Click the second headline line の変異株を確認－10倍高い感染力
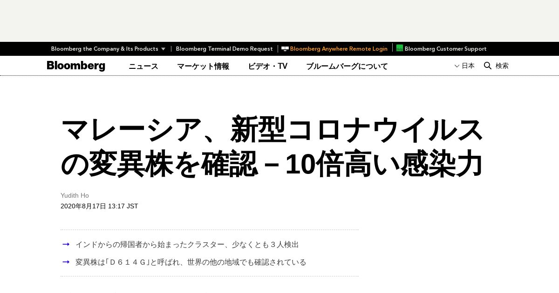Screen dimensions: 559x293 pos(272,164)
